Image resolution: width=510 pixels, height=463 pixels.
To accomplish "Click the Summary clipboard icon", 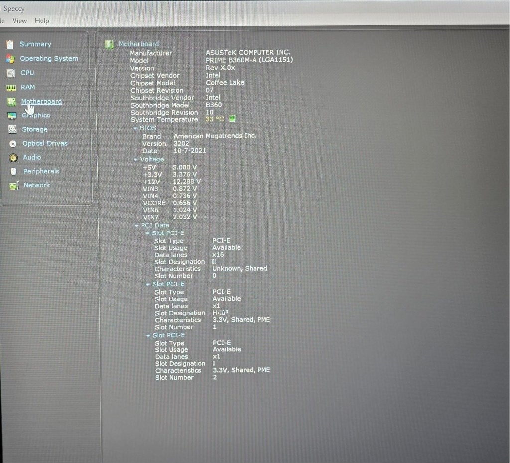I will [x=10, y=44].
